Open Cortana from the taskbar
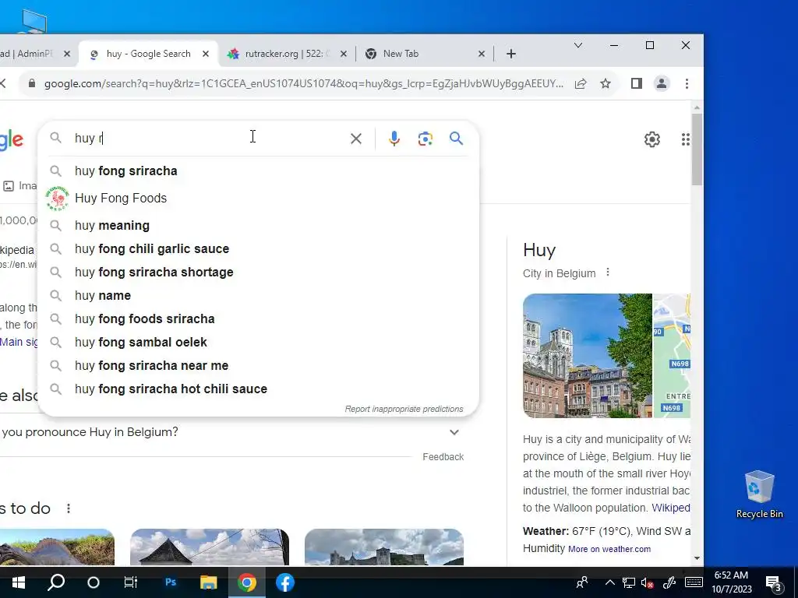The height and width of the screenshot is (598, 798). [94, 582]
